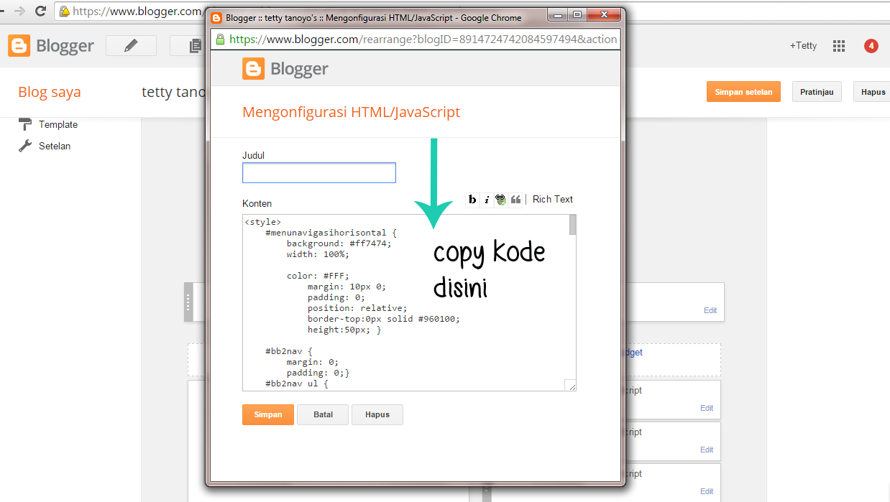Click the Template paint roller icon

click(25, 124)
